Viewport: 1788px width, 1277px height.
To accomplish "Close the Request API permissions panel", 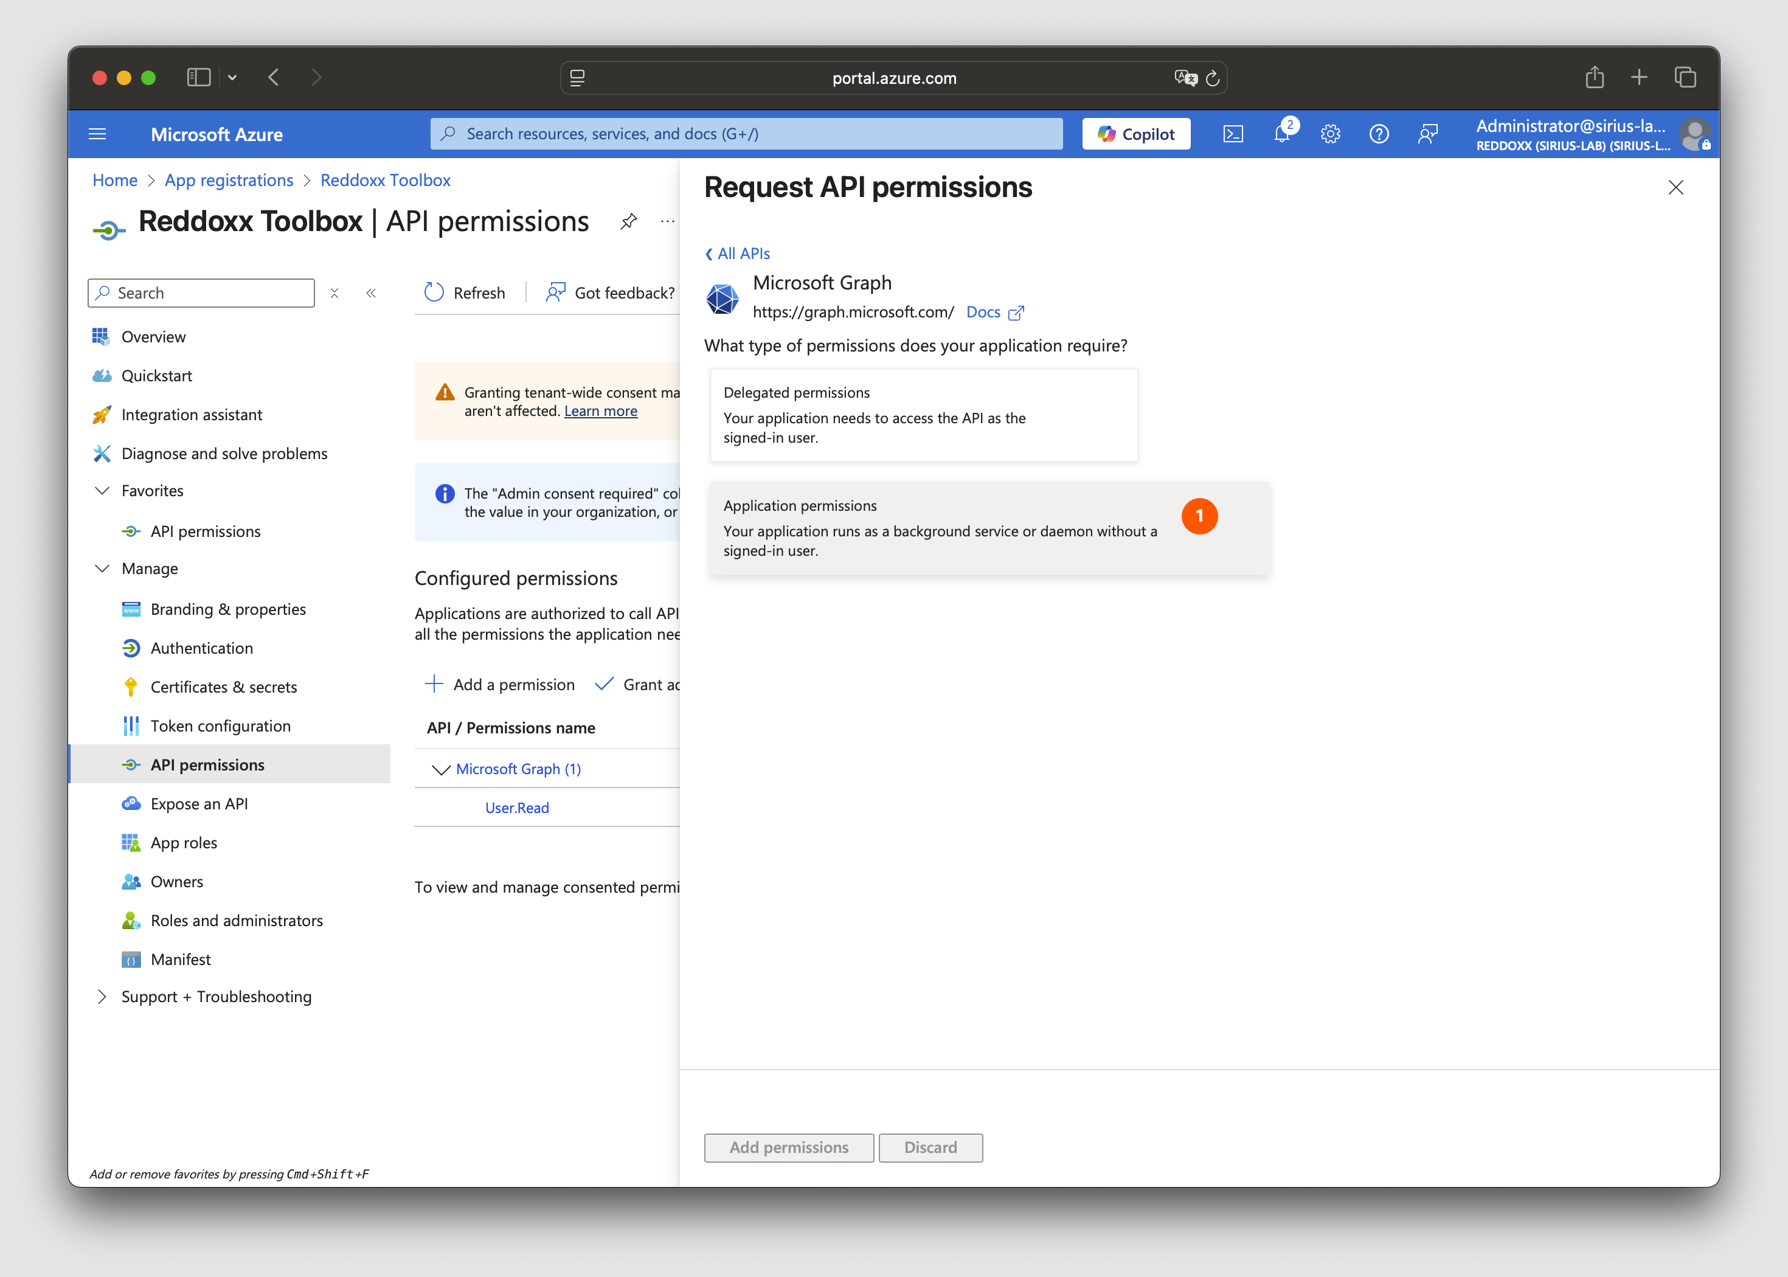I will [x=1676, y=187].
